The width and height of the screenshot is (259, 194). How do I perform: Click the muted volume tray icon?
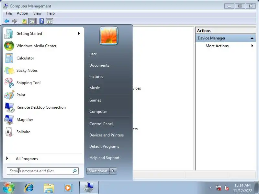pyautogui.click(x=226, y=188)
